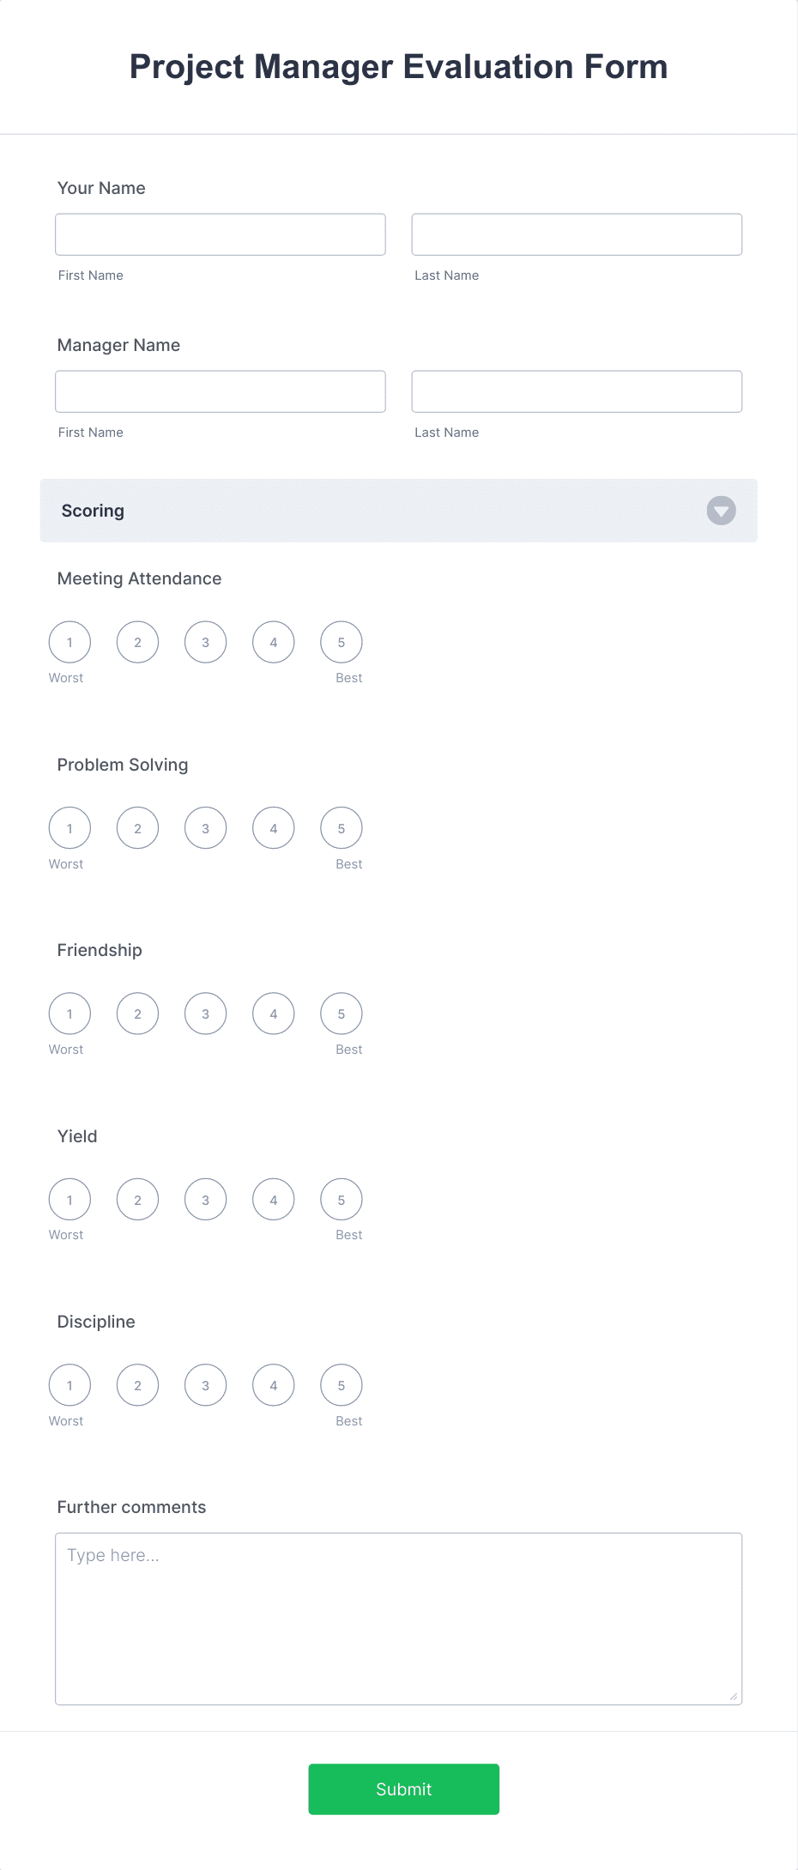This screenshot has width=798, height=1870.
Task: Select rating 2 for Friendship
Action: [137, 1013]
